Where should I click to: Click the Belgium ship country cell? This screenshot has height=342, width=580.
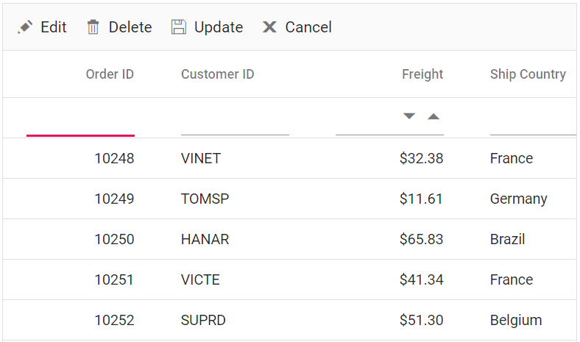516,320
